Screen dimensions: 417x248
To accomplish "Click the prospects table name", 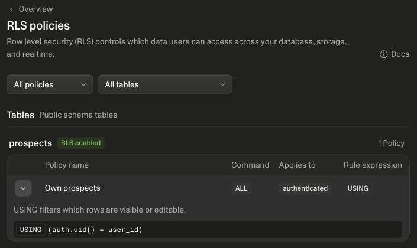I will [31, 143].
